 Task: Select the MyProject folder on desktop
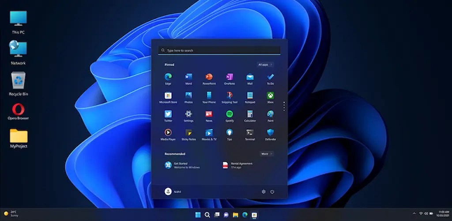(19, 138)
